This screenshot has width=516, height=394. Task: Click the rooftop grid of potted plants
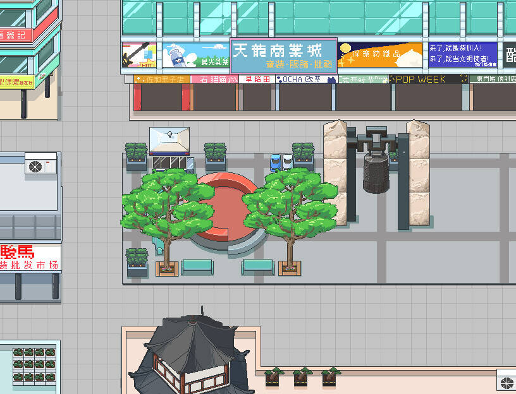34,366
